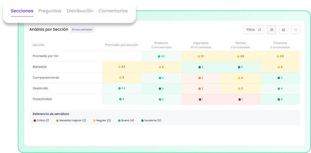The image size is (311, 153).
Task: Click the Crítico (1) red legend dot
Action: click(x=35, y=120)
